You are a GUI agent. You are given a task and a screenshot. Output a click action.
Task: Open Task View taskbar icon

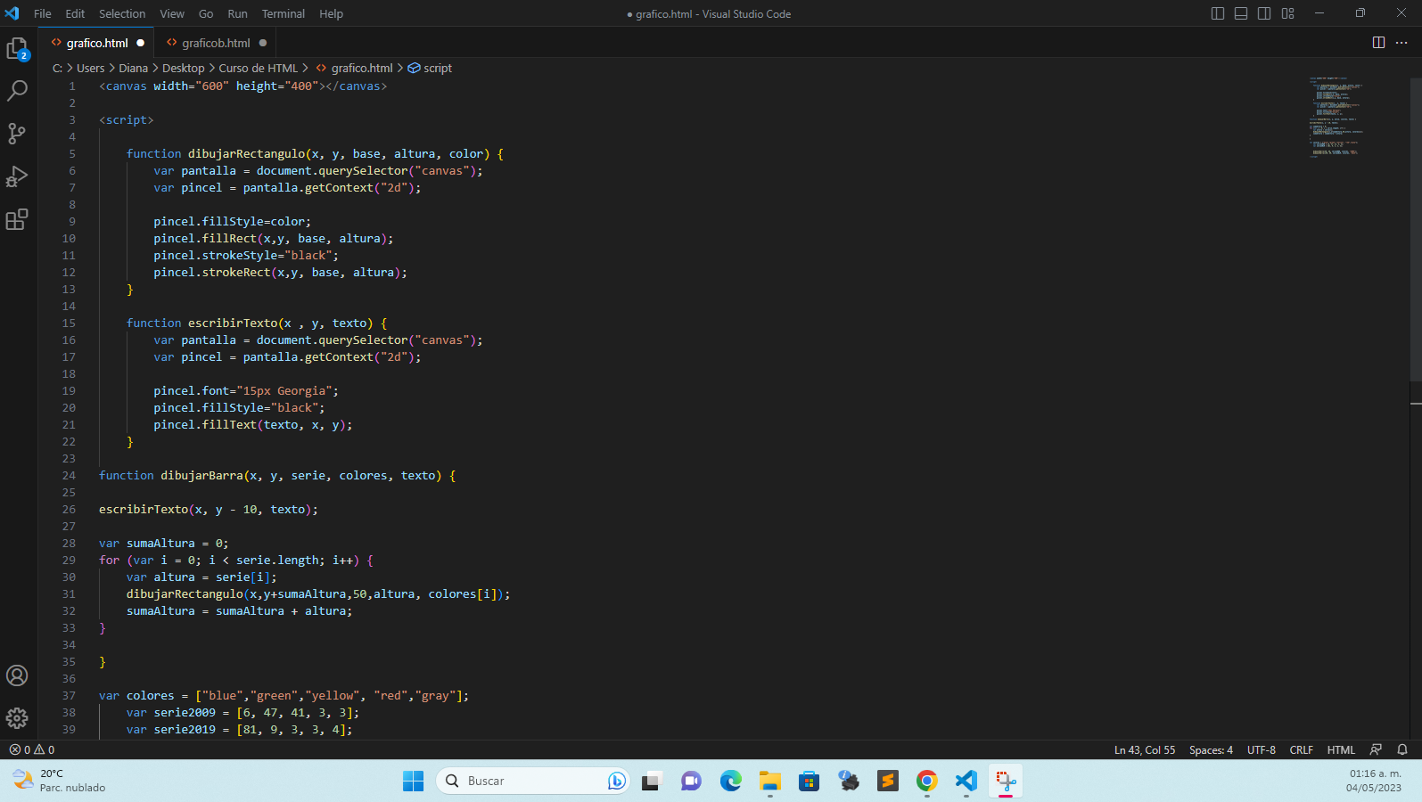pos(652,781)
